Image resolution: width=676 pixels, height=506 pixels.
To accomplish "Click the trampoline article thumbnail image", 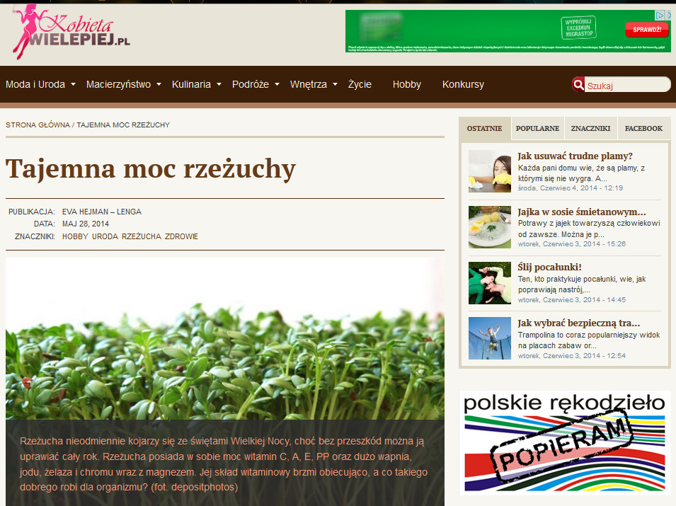I will click(x=489, y=338).
